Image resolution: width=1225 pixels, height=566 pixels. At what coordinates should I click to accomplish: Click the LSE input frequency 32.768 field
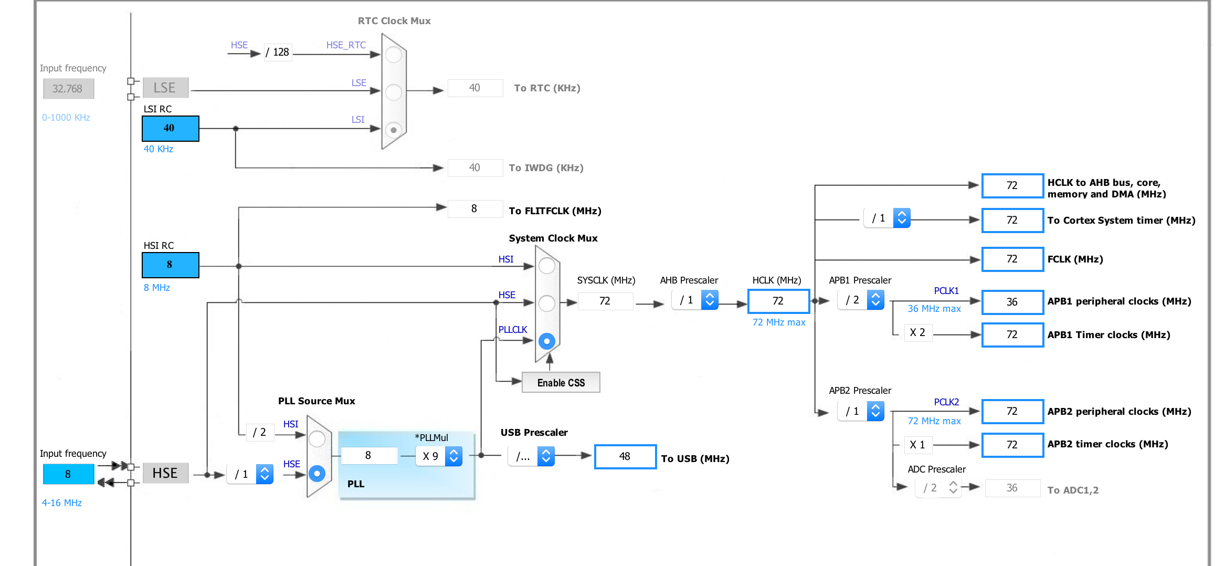(68, 89)
